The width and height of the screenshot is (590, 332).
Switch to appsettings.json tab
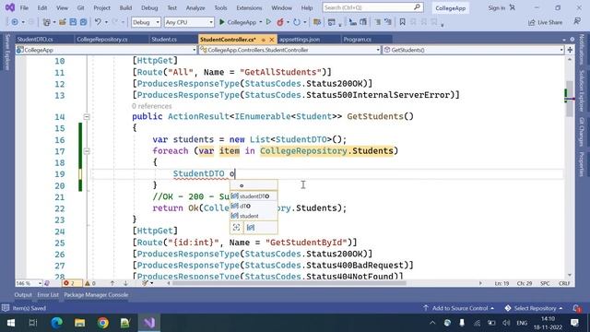click(300, 39)
